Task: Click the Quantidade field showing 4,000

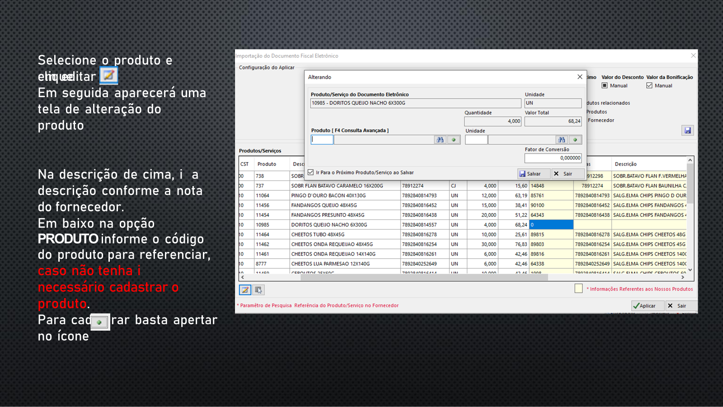Action: point(493,122)
